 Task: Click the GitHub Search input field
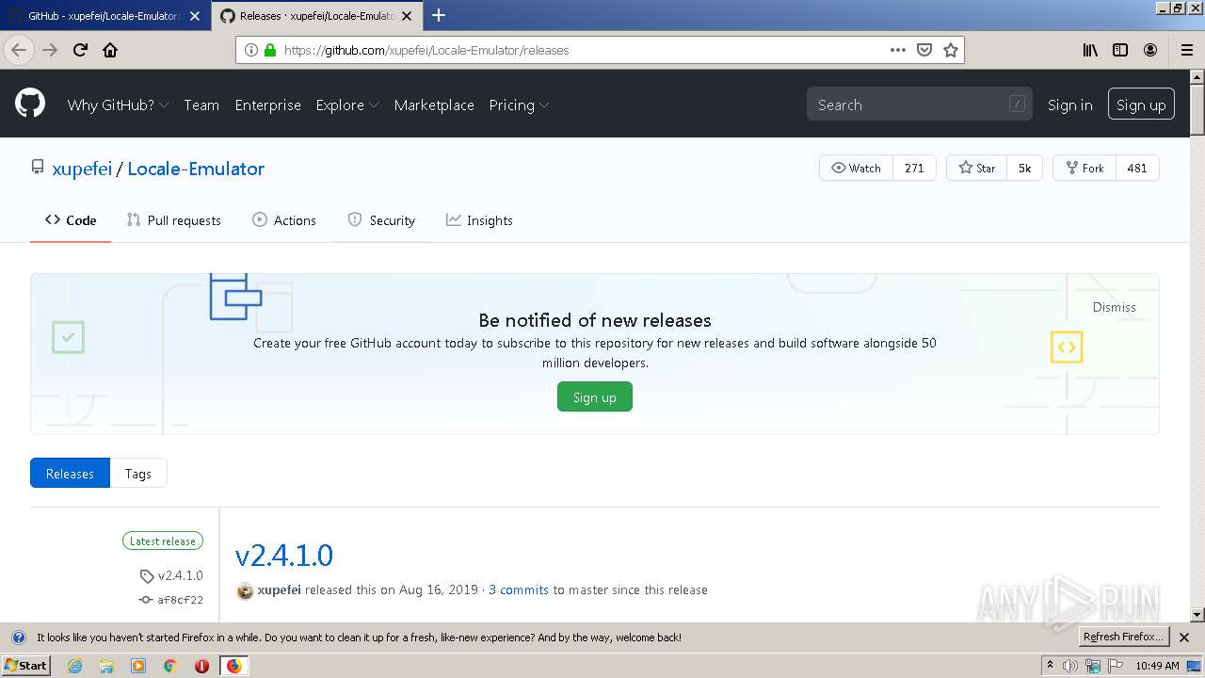[919, 105]
